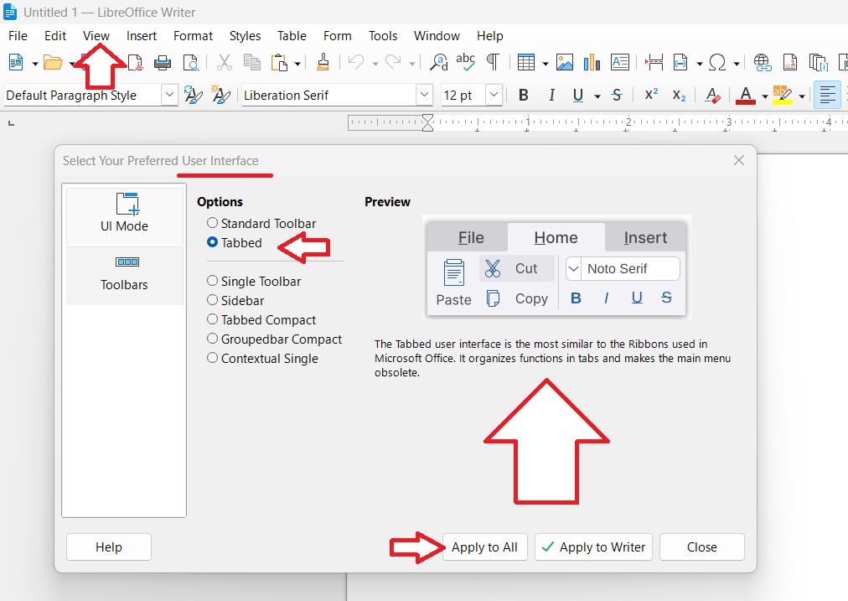This screenshot has width=848, height=601.
Task: Expand the paragraph style dropdown
Action: pyautogui.click(x=169, y=95)
